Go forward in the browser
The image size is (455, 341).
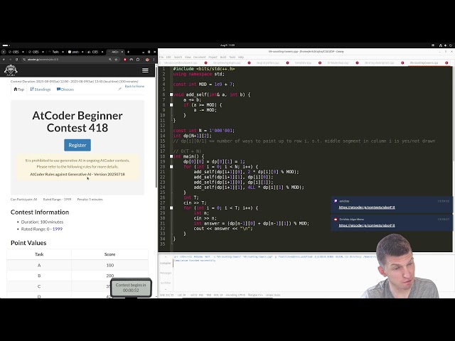click(10, 60)
